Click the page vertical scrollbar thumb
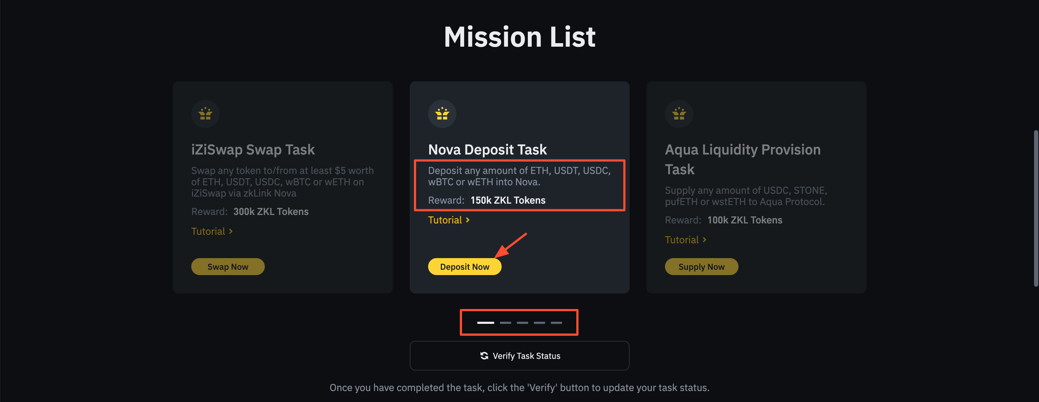 click(x=1035, y=208)
